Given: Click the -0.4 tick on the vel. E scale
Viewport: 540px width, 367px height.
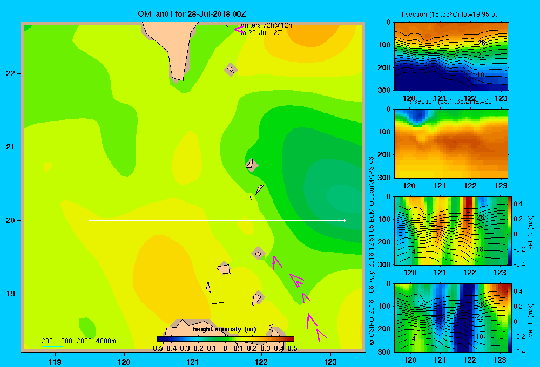Looking at the screenshot, I should (518, 351).
